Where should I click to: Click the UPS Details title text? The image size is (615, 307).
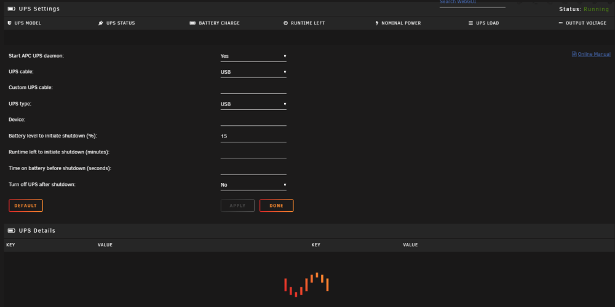38,231
